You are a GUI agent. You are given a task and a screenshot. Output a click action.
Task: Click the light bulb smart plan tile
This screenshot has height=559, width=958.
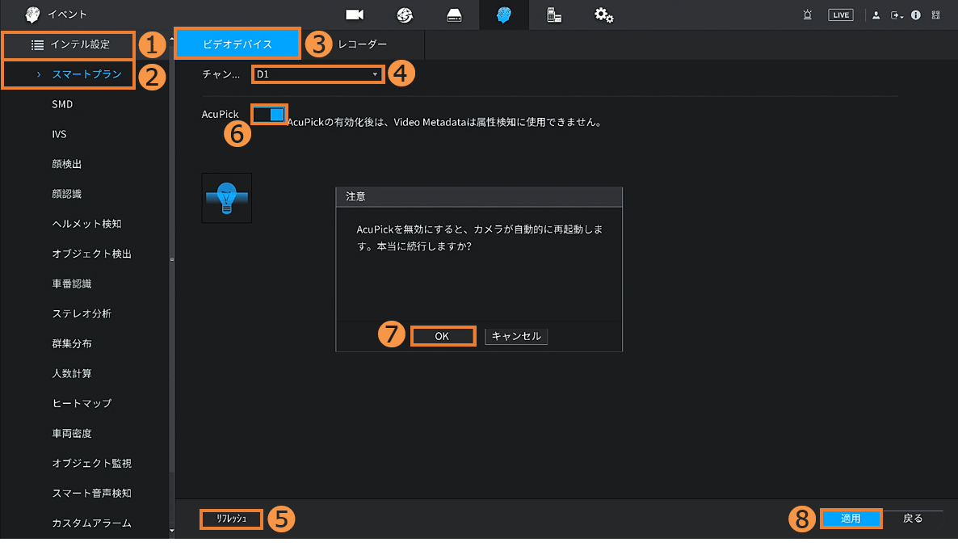pyautogui.click(x=227, y=198)
